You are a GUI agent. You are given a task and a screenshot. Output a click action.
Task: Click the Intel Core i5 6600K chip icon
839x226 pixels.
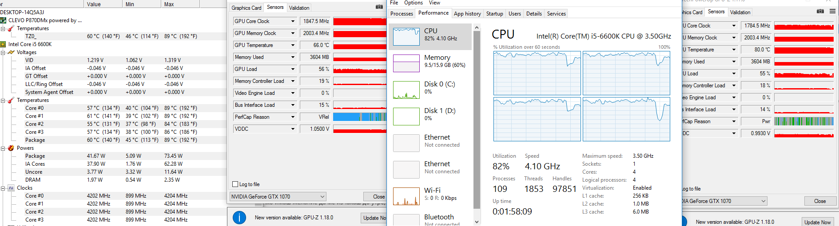tap(3, 44)
